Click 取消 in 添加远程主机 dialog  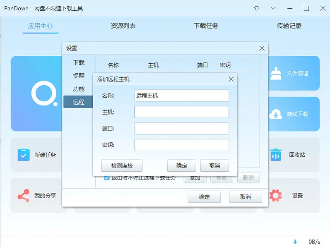(x=214, y=165)
